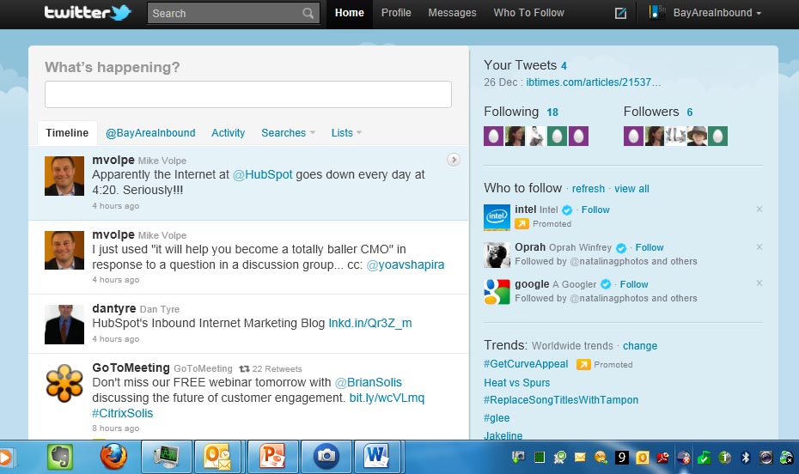Expand the Searches dropdown
The width and height of the screenshot is (799, 474).
pos(288,133)
